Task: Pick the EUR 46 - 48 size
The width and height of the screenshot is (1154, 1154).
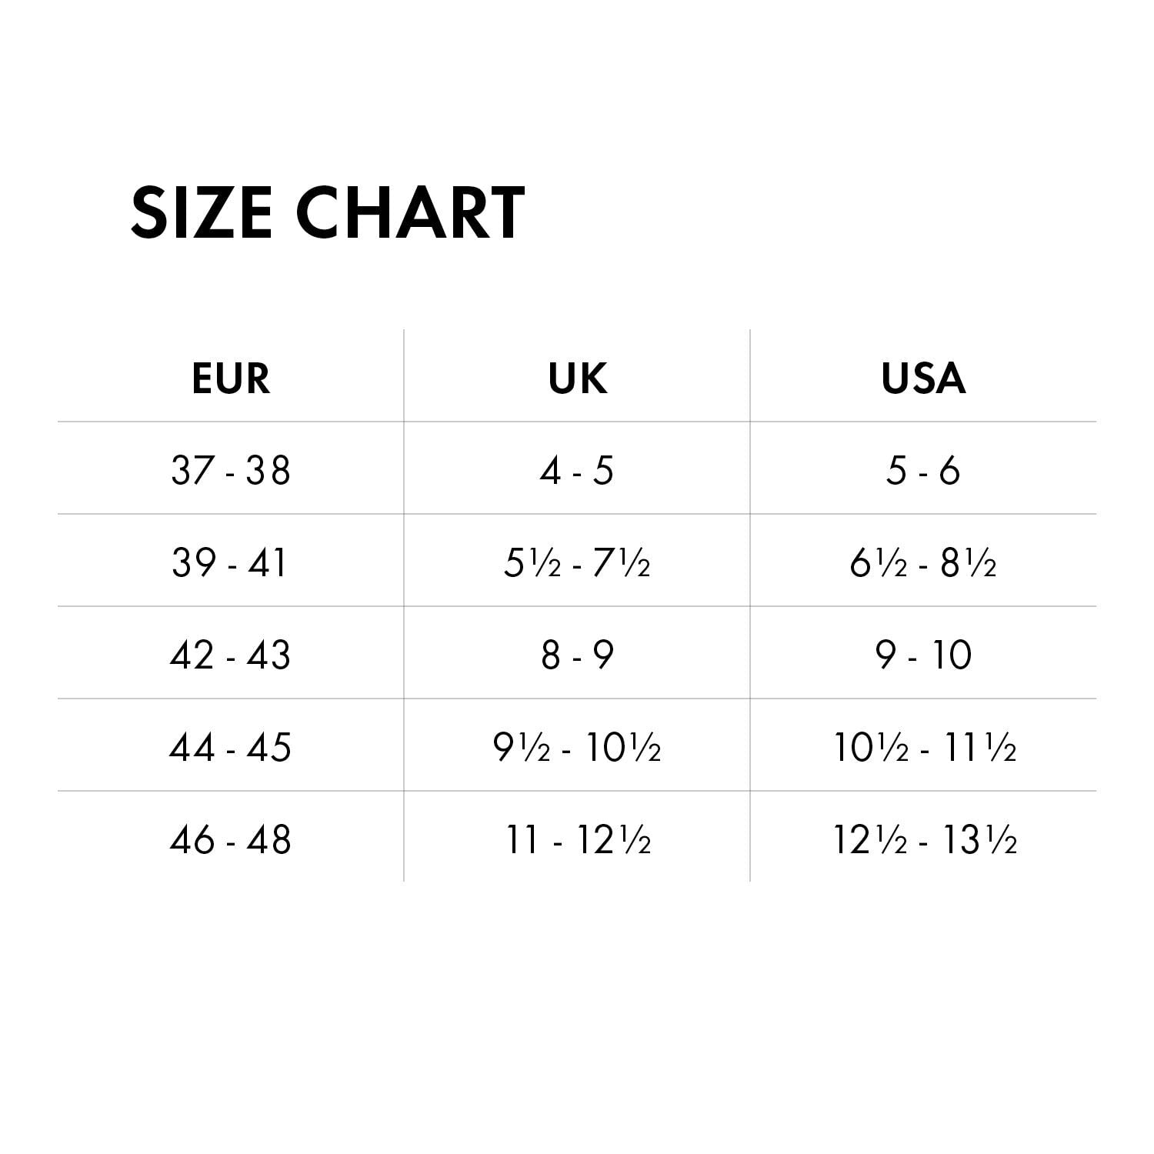Action: pos(231,839)
